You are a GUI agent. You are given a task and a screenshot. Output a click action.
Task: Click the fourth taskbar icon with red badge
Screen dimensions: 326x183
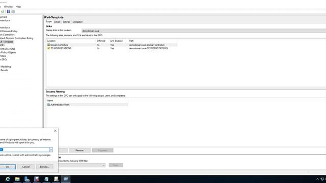[37, 179]
